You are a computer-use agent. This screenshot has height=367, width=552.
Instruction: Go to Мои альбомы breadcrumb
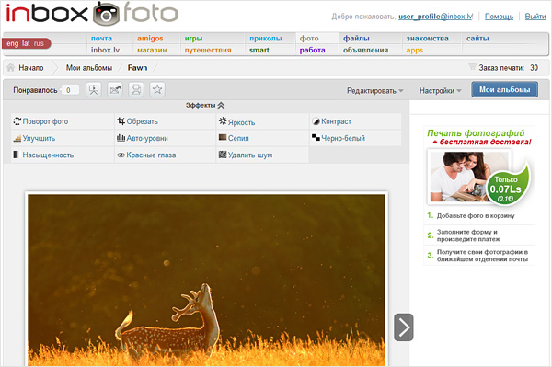click(x=89, y=67)
